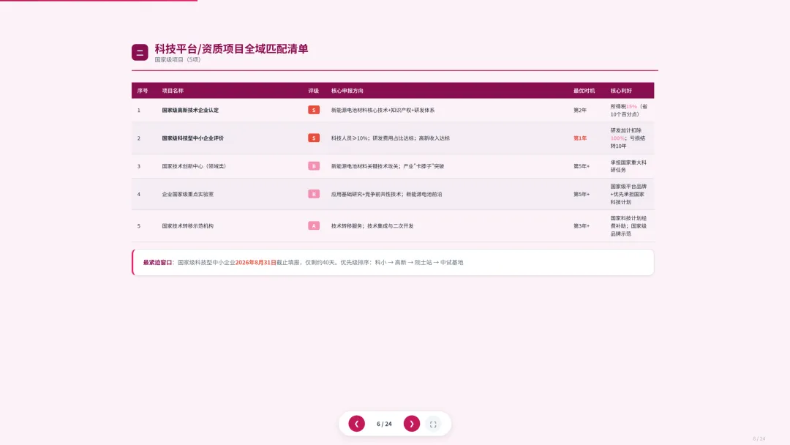
Task: Click column header 核心利好
Action: tap(621, 91)
